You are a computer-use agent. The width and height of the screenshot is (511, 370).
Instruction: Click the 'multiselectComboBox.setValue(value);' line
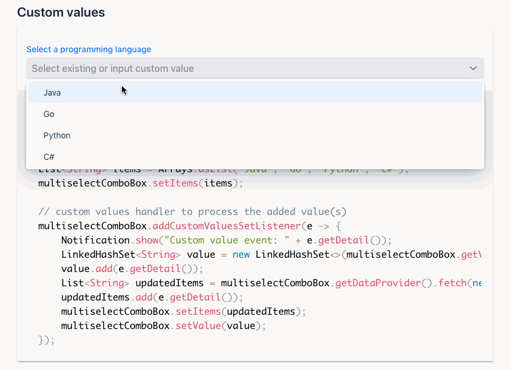point(163,325)
